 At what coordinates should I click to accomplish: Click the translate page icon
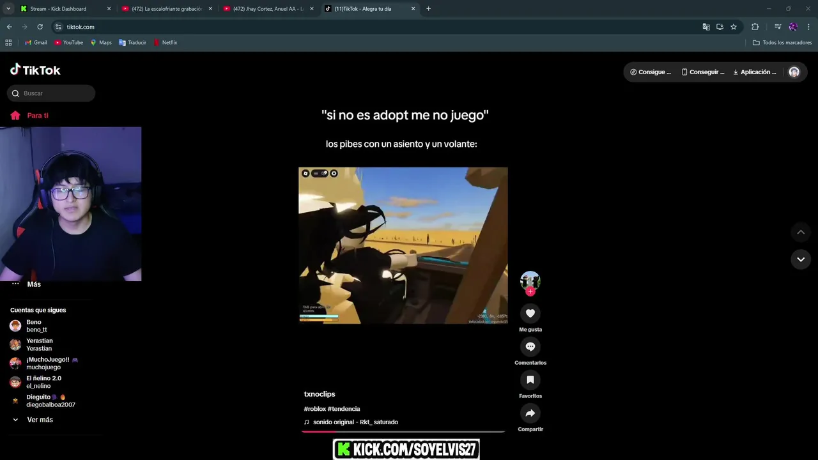(x=706, y=27)
